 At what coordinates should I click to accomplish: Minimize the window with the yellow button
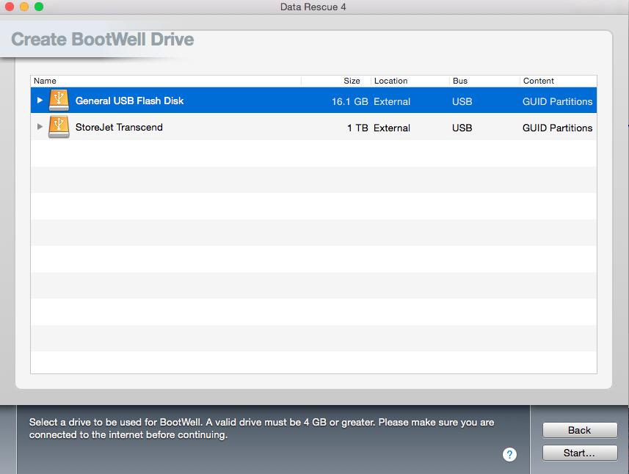[24, 7]
